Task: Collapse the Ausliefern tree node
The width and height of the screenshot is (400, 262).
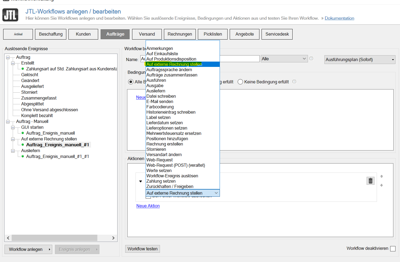Action: click(x=13, y=151)
